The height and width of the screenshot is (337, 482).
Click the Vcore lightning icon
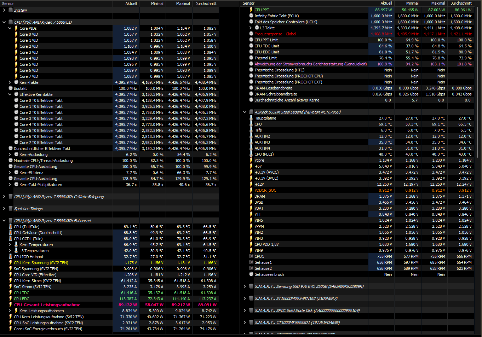point(251,160)
